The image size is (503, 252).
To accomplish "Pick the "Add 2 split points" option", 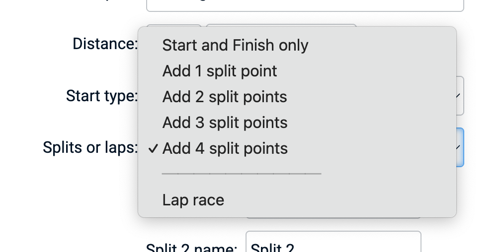I will point(225,97).
